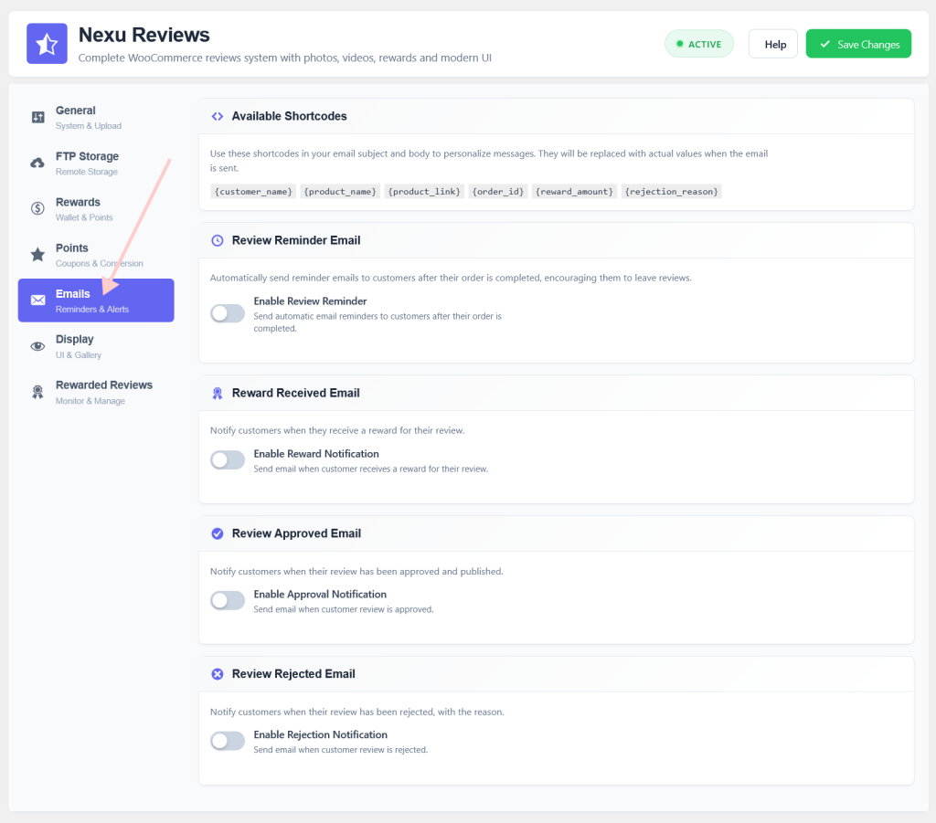Open the Rewarded Reviews tab
This screenshot has height=823, width=936.
pyautogui.click(x=96, y=393)
